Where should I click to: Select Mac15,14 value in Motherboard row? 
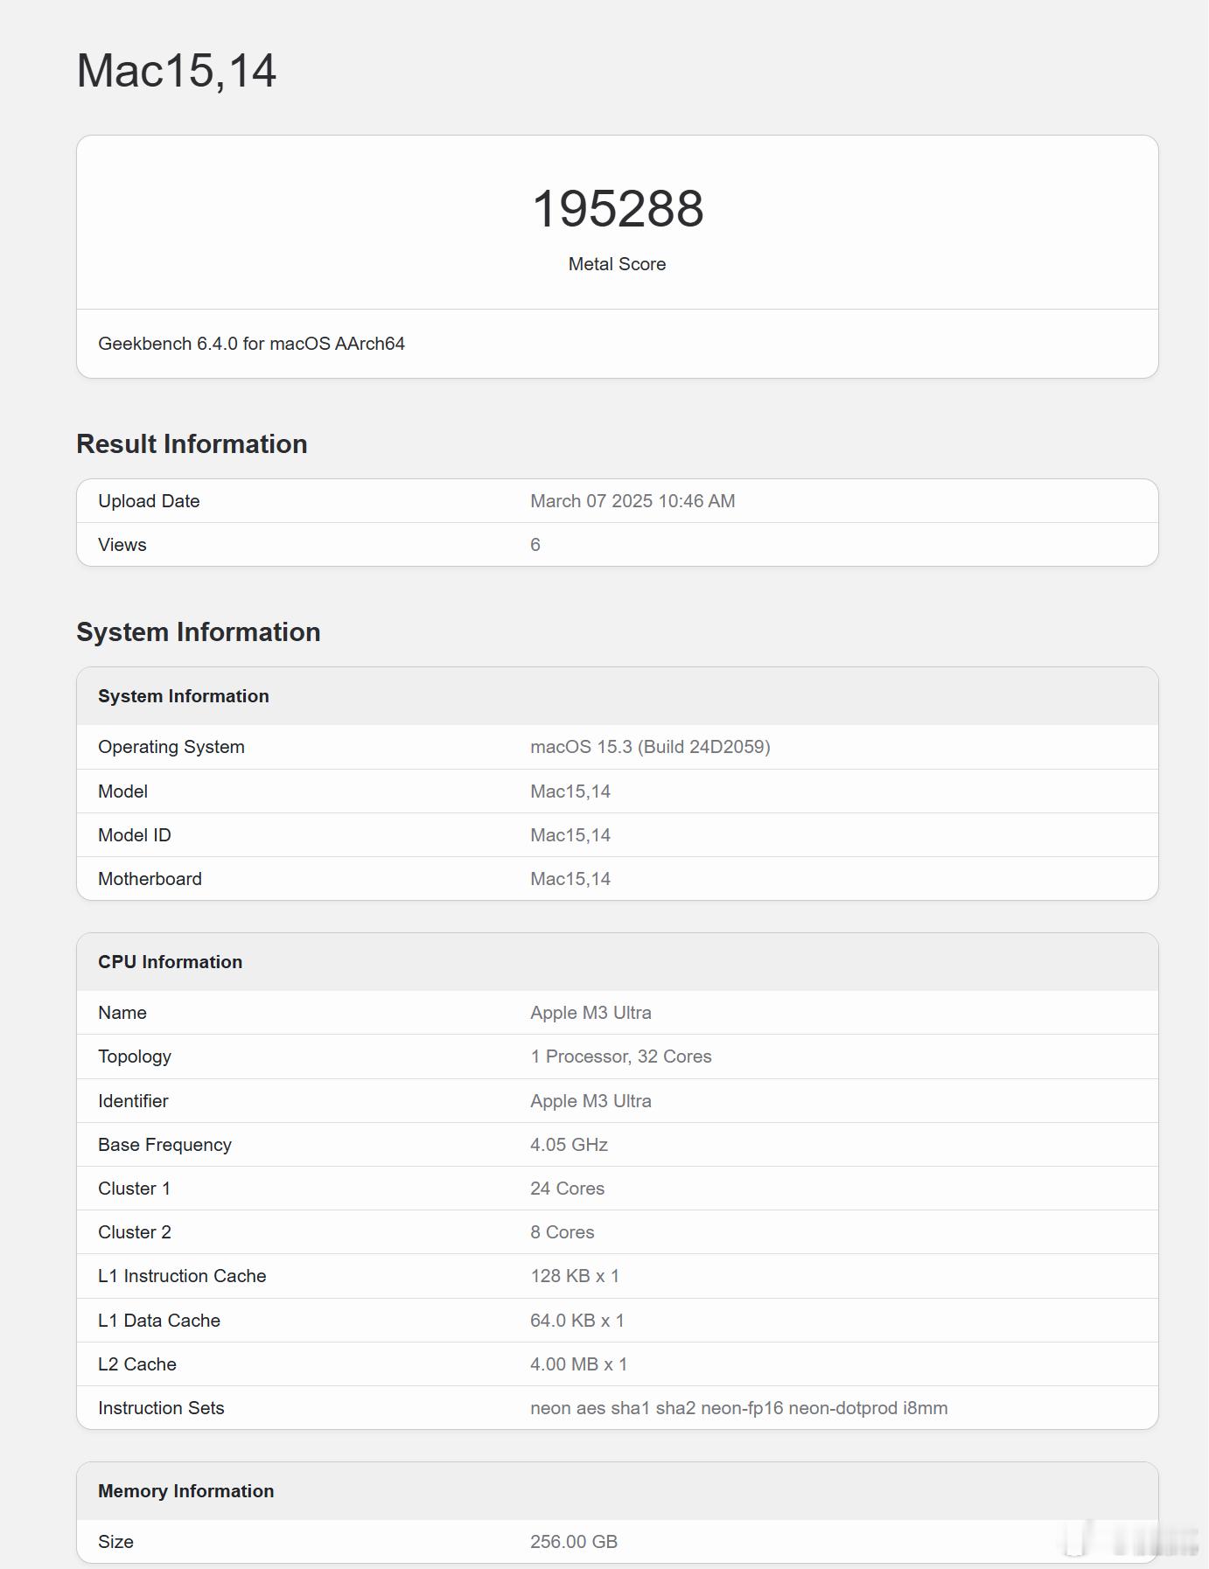coord(570,879)
